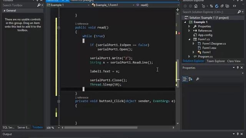Image resolution: width=246 pixels, height=138 pixels.
Task: Click the Toolbox search magnifier icon
Action: [39, 5]
